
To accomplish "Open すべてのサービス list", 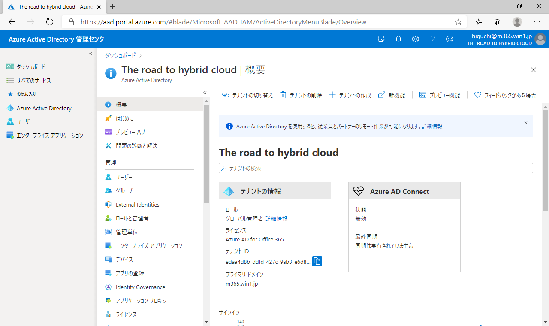I will [x=29, y=81].
